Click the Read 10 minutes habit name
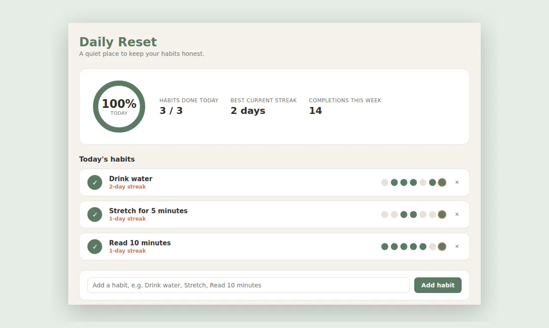This screenshot has width=549, height=328. point(140,243)
